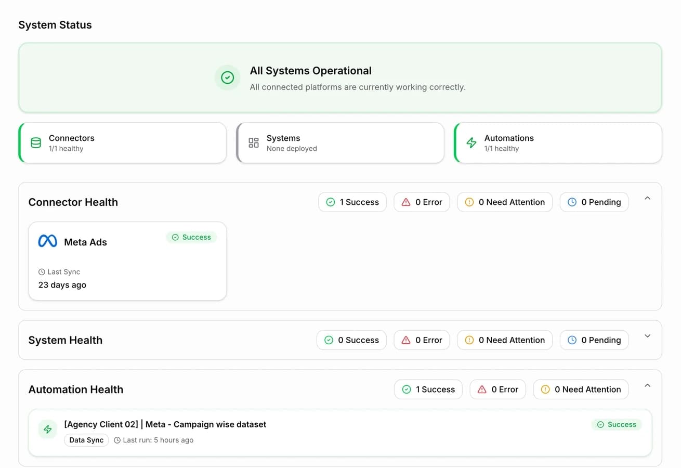The width and height of the screenshot is (681, 468).
Task: Filter System Health by 0 Pending
Action: click(594, 340)
